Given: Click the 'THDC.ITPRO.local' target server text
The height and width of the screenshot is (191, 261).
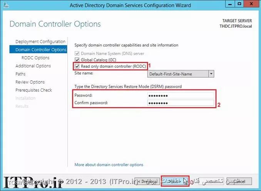Looking at the screenshot, I should pos(236,26).
